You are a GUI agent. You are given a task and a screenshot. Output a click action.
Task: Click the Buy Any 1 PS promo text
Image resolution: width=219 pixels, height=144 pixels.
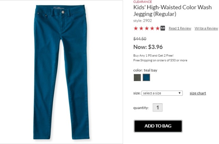(153, 56)
